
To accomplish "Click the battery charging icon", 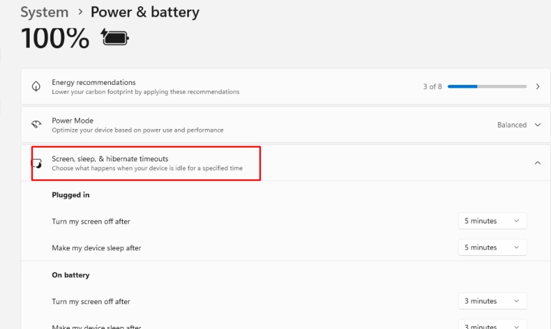I will pyautogui.click(x=115, y=37).
